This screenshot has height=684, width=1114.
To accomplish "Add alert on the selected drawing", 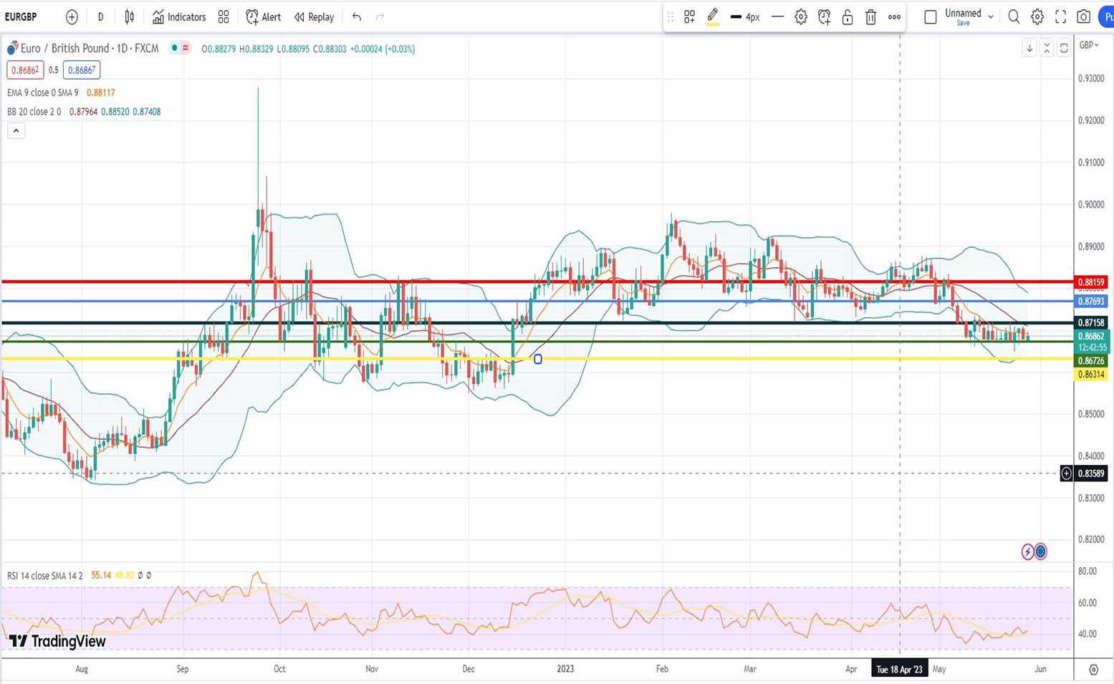I will pyautogui.click(x=824, y=17).
